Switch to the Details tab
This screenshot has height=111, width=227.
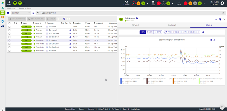(x=135, y=25)
